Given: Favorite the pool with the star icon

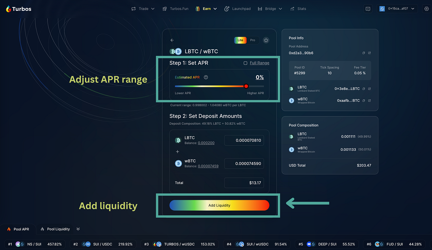Looking at the screenshot, I should click(266, 40).
